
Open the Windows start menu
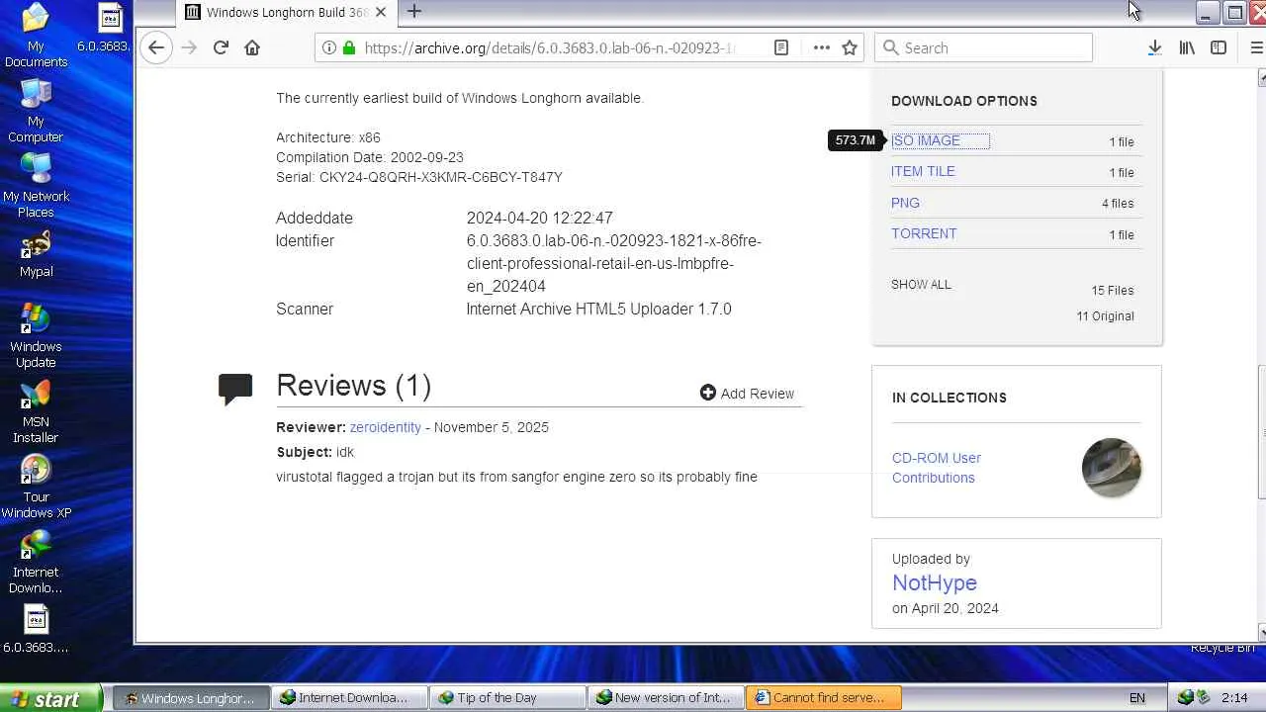coord(49,698)
